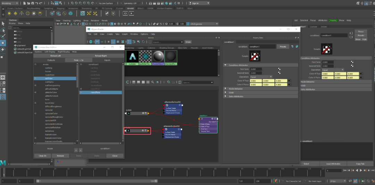Click the Maya logo in bottom-left corner
Viewport: 375px width, 185px height.
click(x=3, y=163)
